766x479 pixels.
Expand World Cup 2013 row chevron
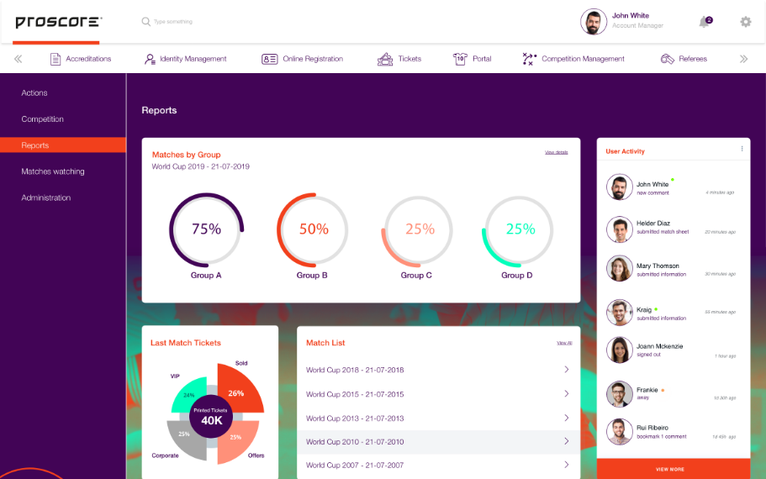tap(566, 418)
